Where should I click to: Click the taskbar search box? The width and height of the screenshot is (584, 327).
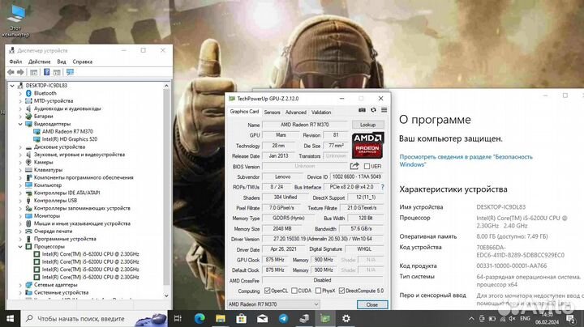pyautogui.click(x=95, y=318)
